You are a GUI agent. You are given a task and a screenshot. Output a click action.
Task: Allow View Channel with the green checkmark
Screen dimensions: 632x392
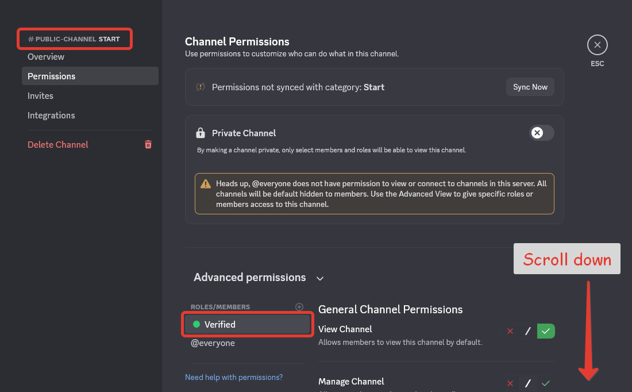tap(546, 331)
